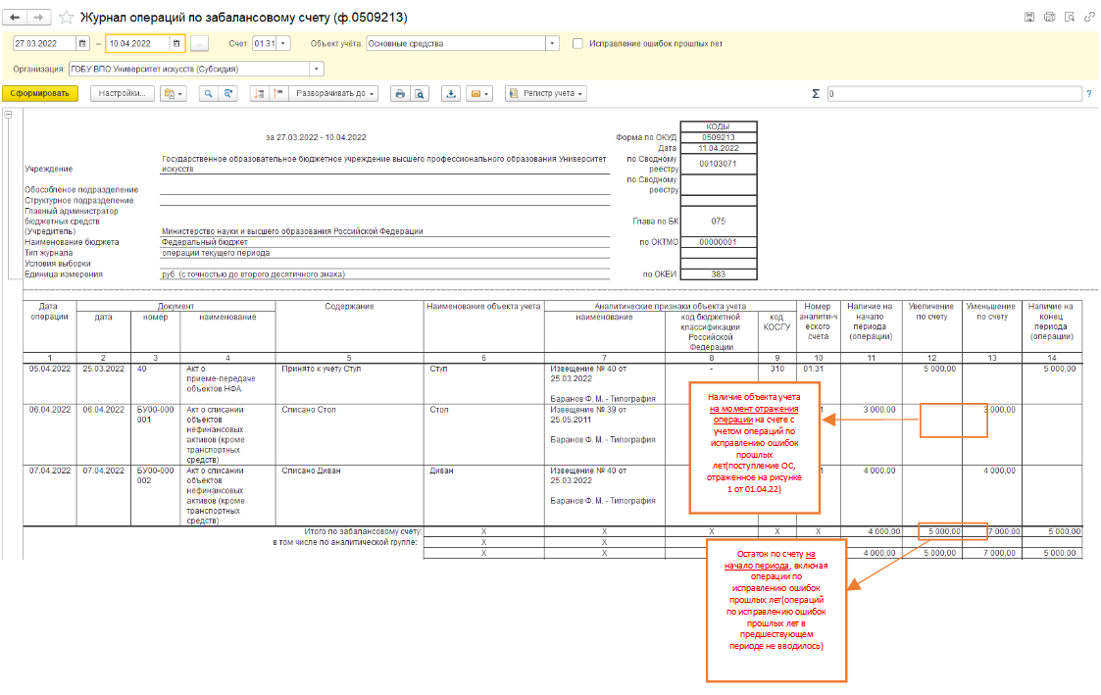Click the expand all groups icon
The image size is (1101, 695).
coord(278,93)
